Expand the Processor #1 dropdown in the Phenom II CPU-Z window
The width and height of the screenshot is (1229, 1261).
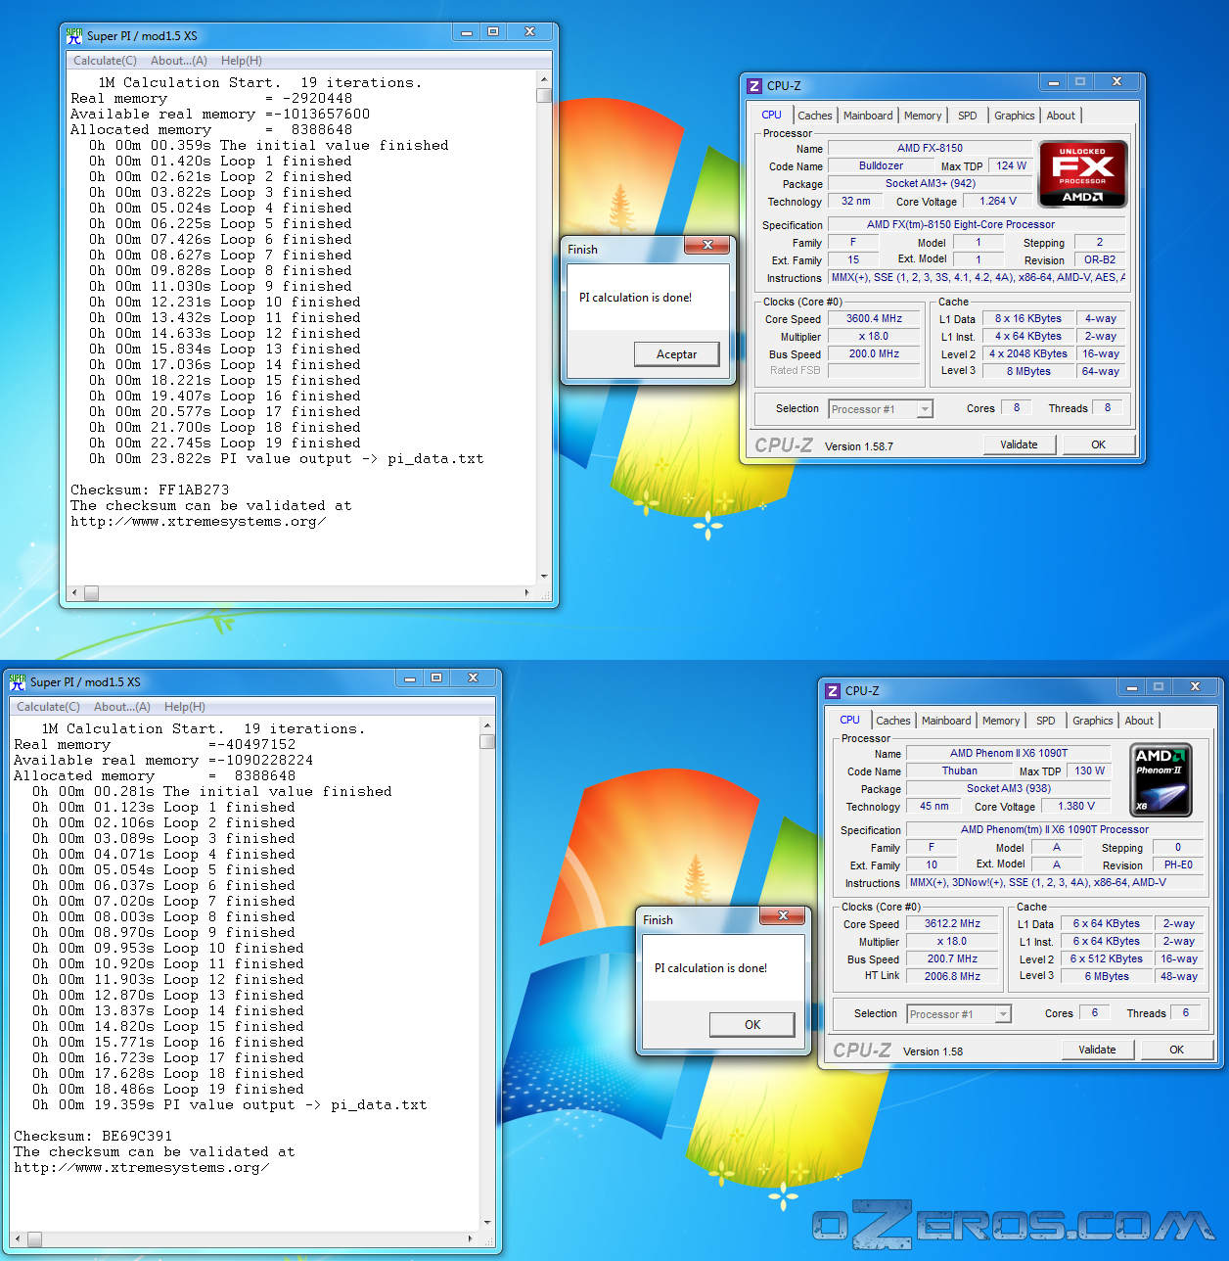pos(1003,1014)
